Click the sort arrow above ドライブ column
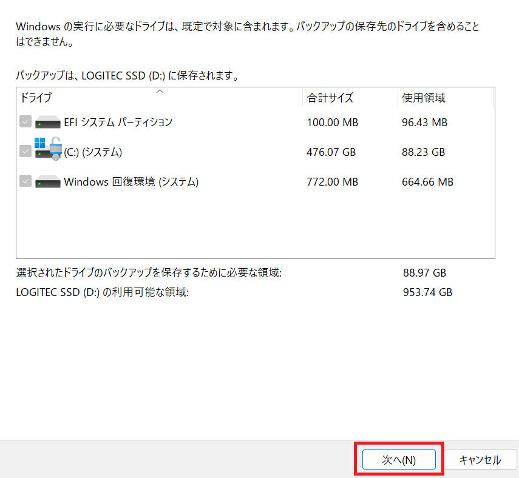This screenshot has height=478, width=519. tap(160, 91)
